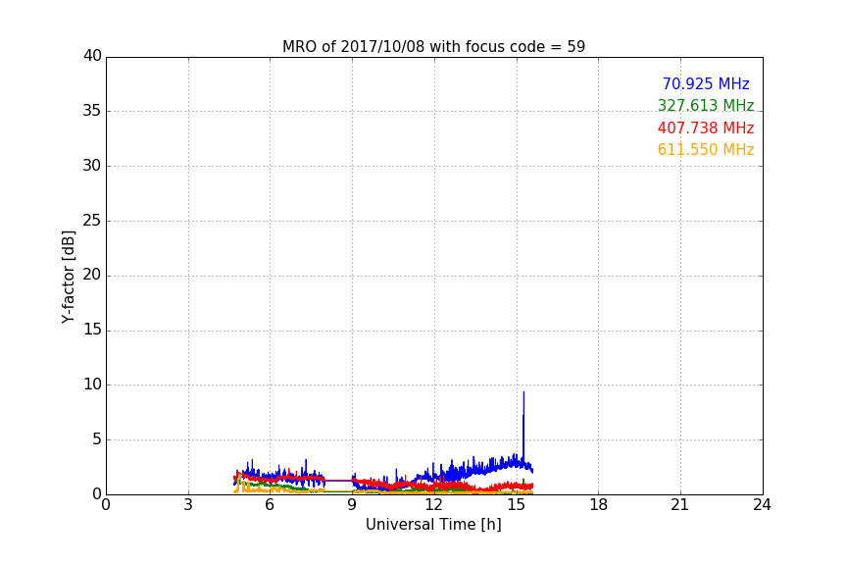Click x-axis tick label 15

pyautogui.click(x=517, y=505)
